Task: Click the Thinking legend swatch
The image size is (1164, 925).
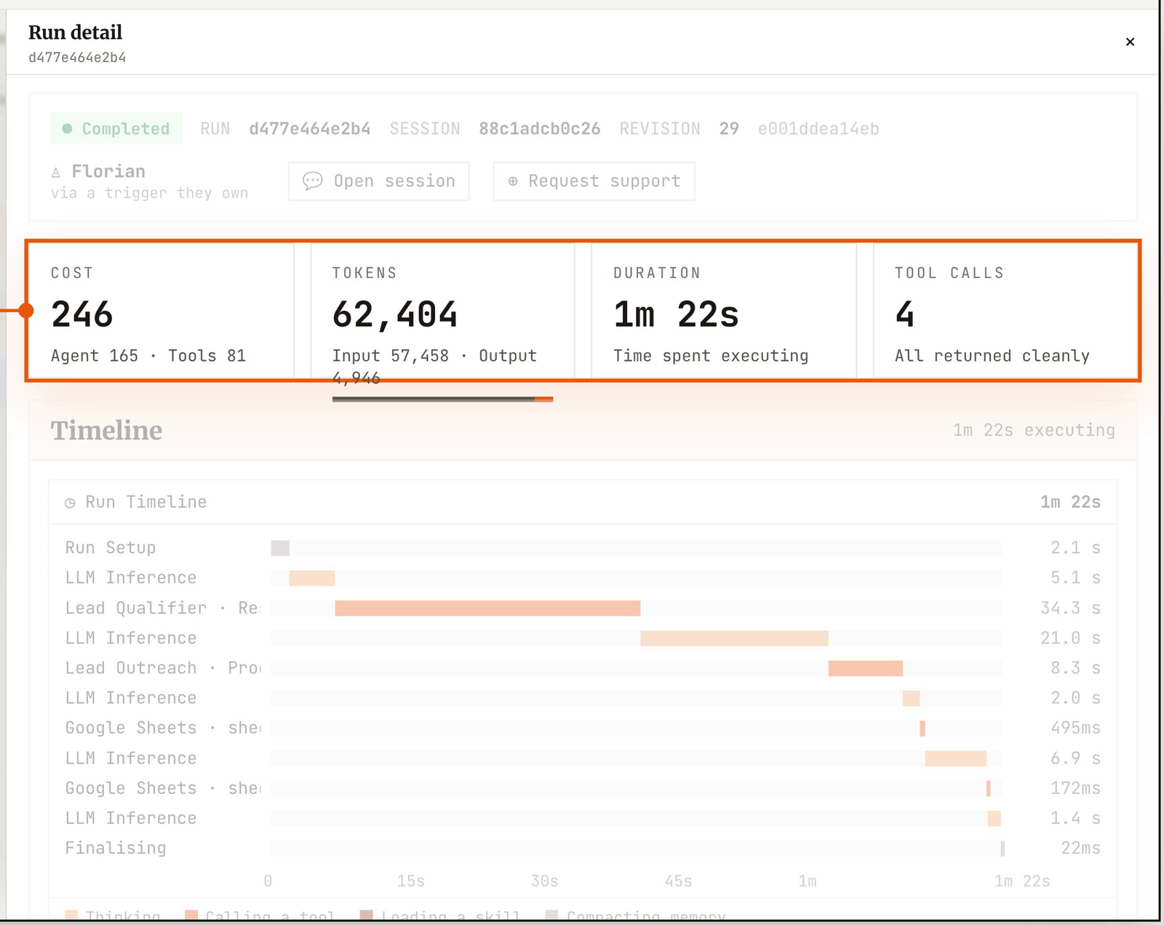Action: tap(71, 916)
